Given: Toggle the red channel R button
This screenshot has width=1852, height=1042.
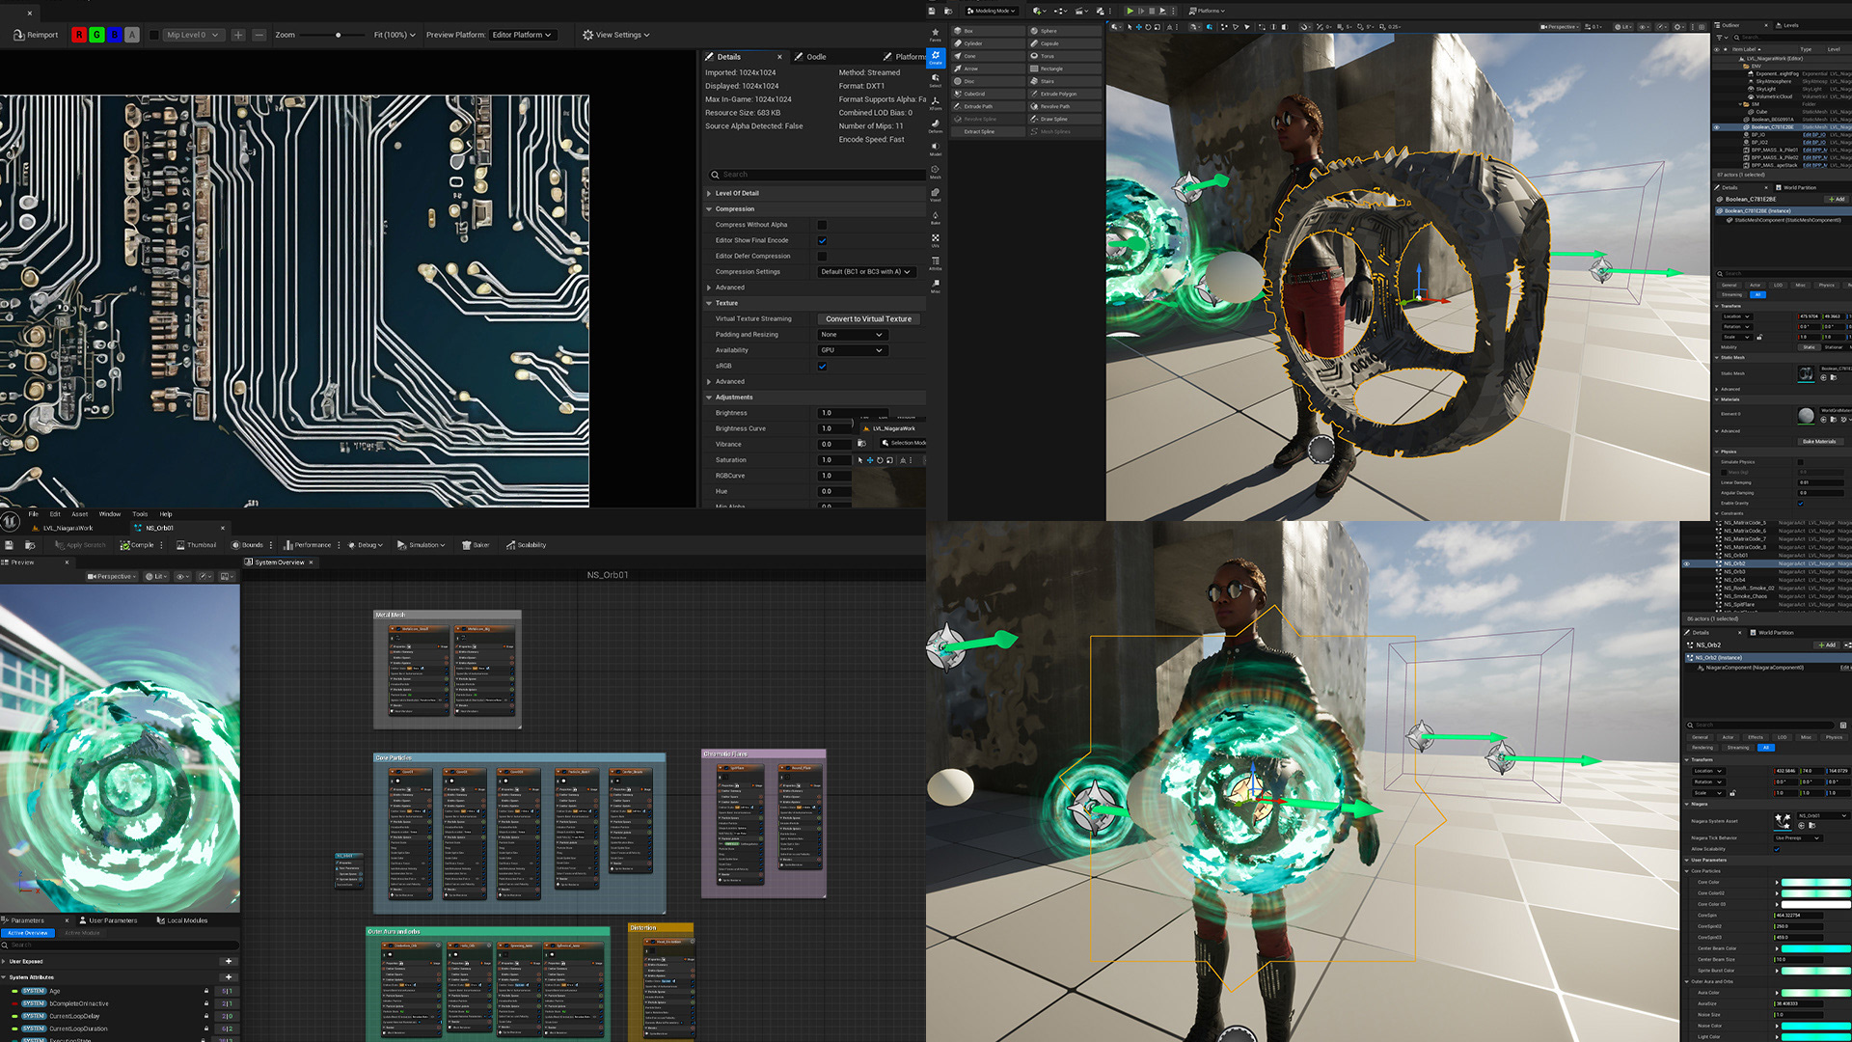Looking at the screenshot, I should click(79, 35).
